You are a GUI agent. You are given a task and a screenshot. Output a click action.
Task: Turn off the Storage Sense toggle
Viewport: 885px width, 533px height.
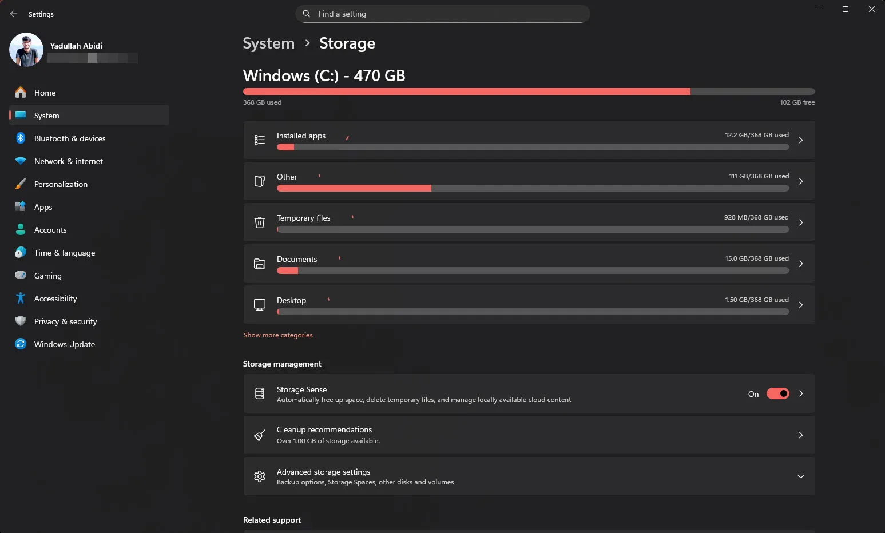(777, 393)
